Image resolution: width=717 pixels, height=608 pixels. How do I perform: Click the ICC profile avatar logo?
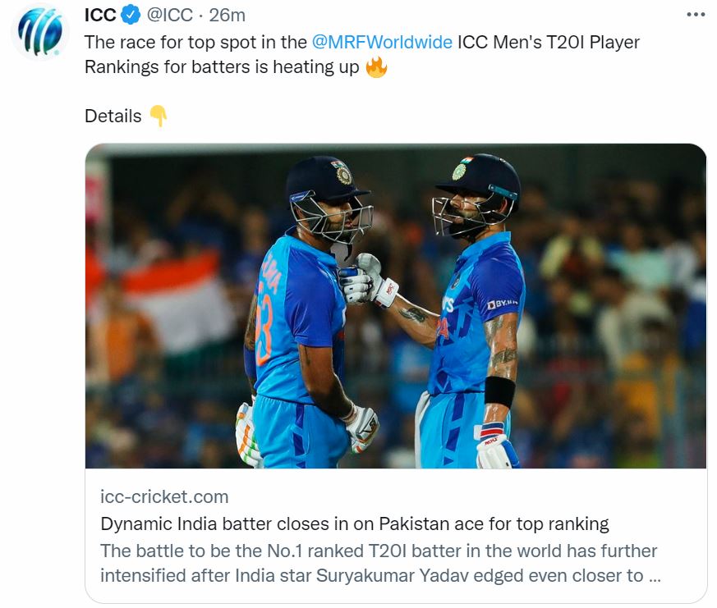click(39, 32)
